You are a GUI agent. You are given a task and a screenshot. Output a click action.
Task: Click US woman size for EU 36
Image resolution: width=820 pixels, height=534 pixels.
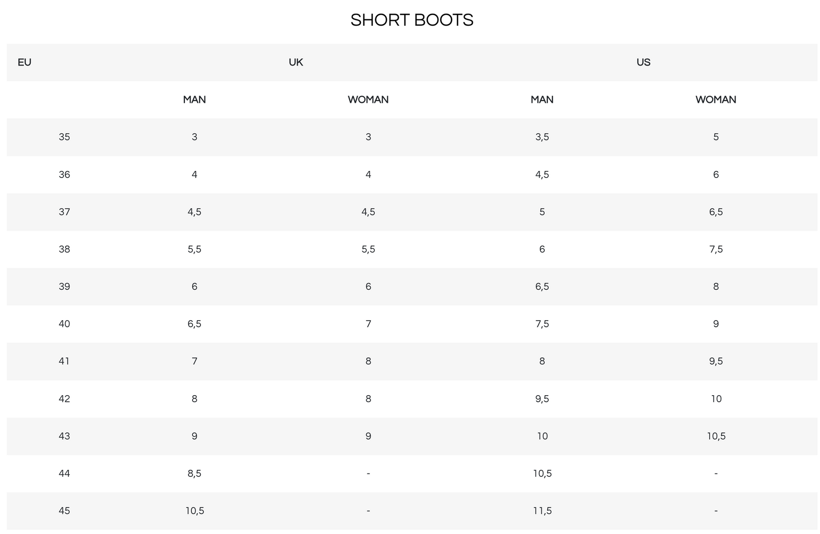[715, 175]
